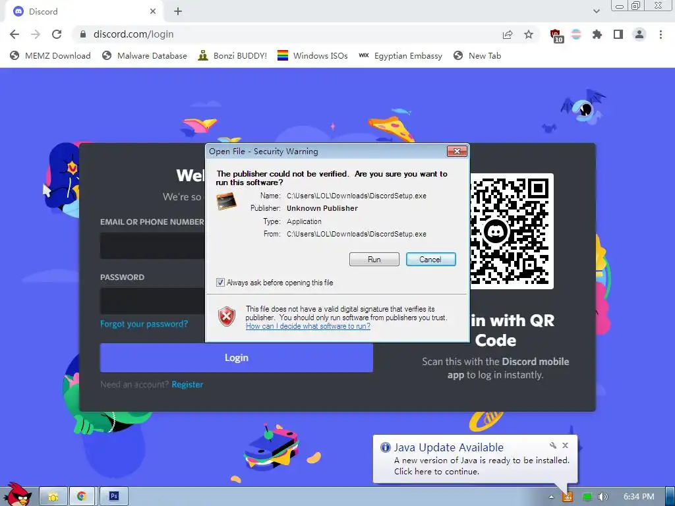675x506 pixels.
Task: Open Java update balloon options wrench
Action: click(x=553, y=445)
